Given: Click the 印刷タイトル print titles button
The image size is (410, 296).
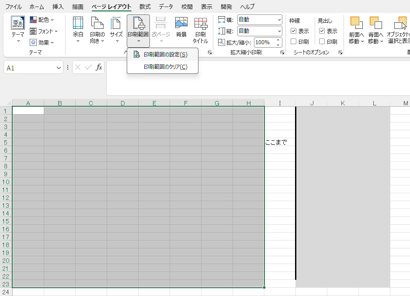Looking at the screenshot, I should (201, 30).
